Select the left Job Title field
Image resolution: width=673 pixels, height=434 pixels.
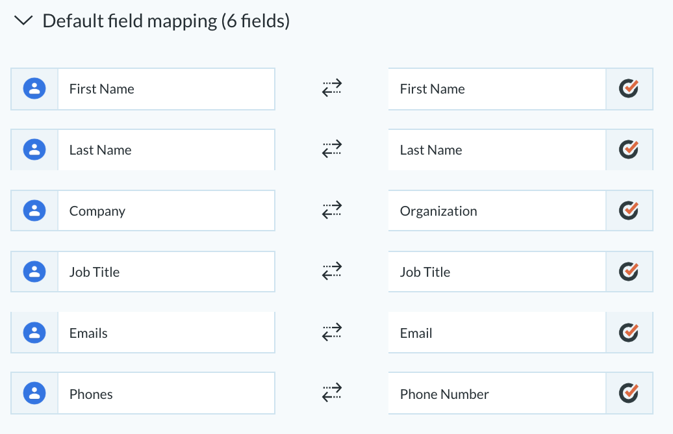[166, 272]
